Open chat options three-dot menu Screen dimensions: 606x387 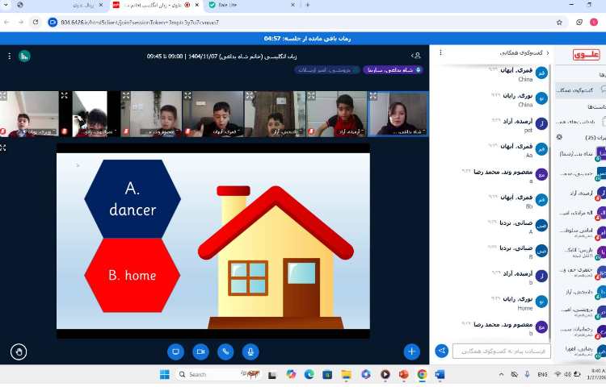click(440, 53)
